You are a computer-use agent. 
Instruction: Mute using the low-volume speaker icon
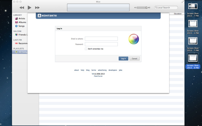click(135, 8)
